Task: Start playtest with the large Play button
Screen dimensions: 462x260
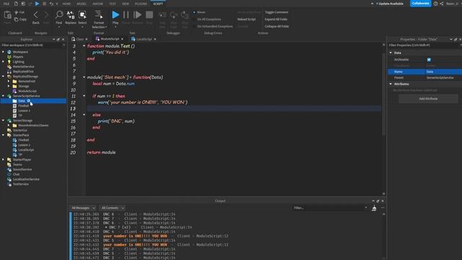Action: pos(115,14)
